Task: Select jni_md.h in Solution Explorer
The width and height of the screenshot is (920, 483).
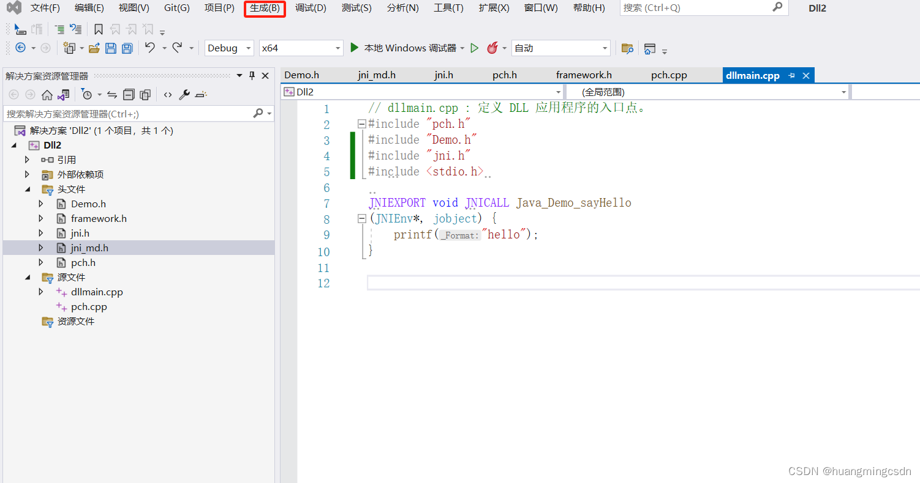Action: point(89,248)
